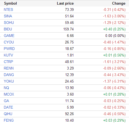Open the NTES stock symbol link

(8, 10)
